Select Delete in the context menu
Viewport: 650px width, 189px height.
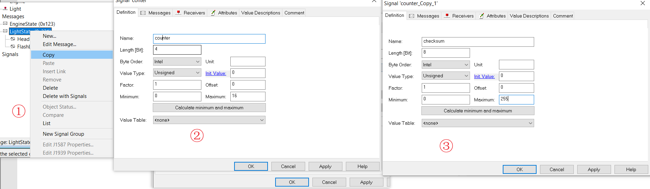pyautogui.click(x=72, y=88)
